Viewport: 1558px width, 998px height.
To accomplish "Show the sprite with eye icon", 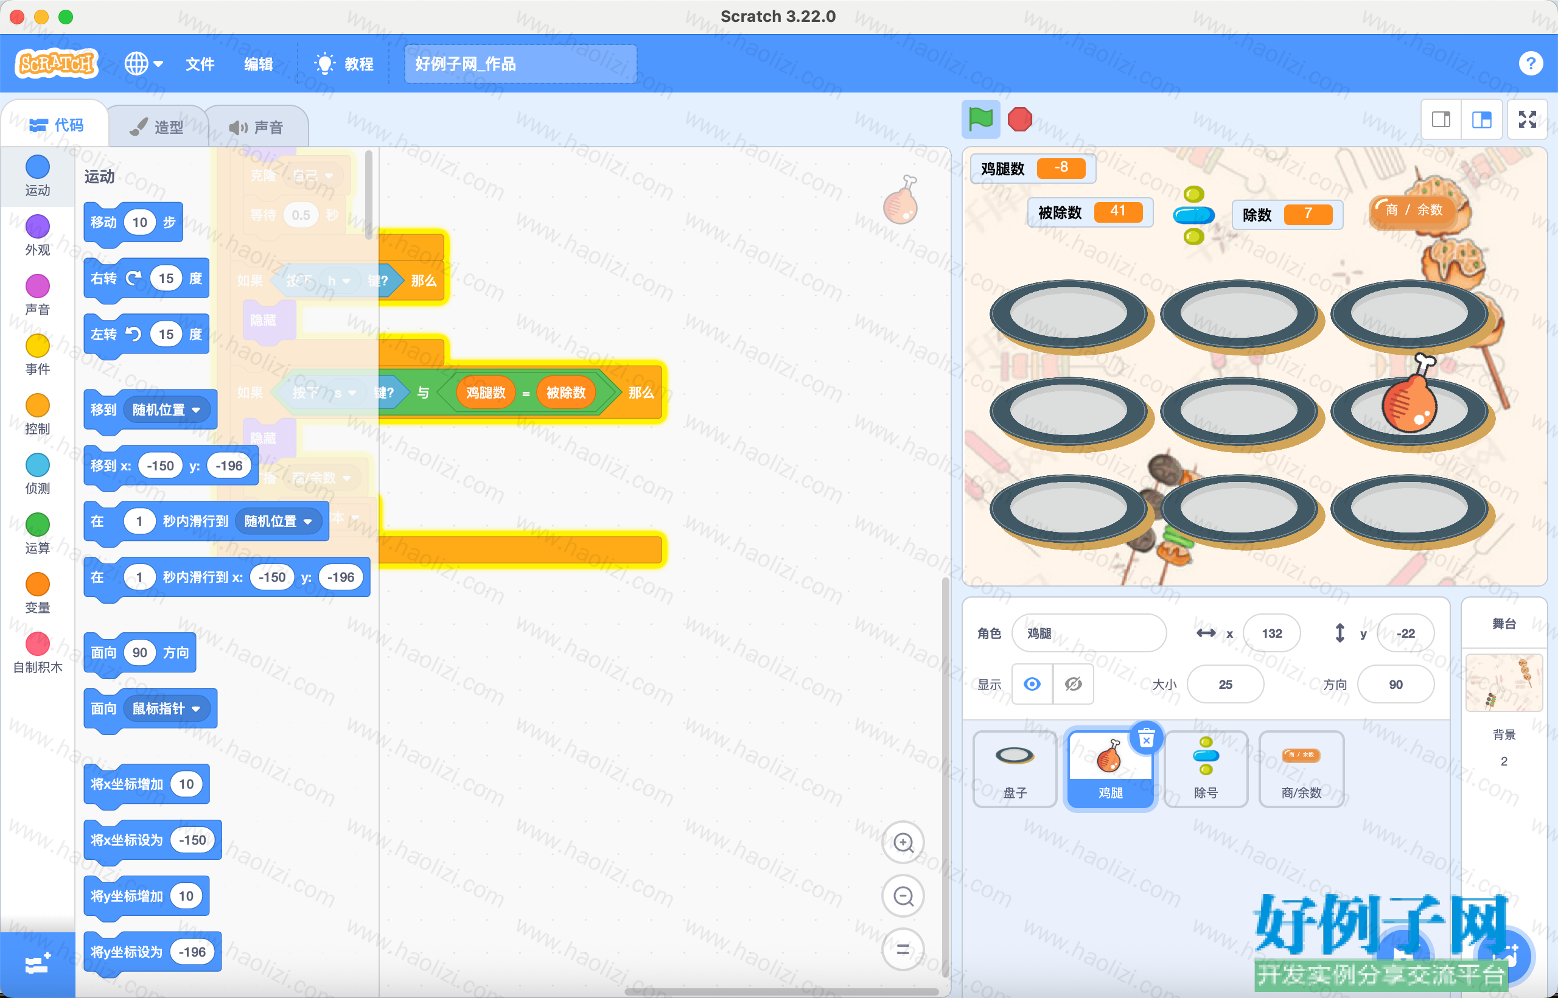I will pyautogui.click(x=1032, y=685).
